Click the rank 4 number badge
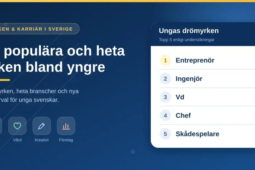 tap(165, 115)
